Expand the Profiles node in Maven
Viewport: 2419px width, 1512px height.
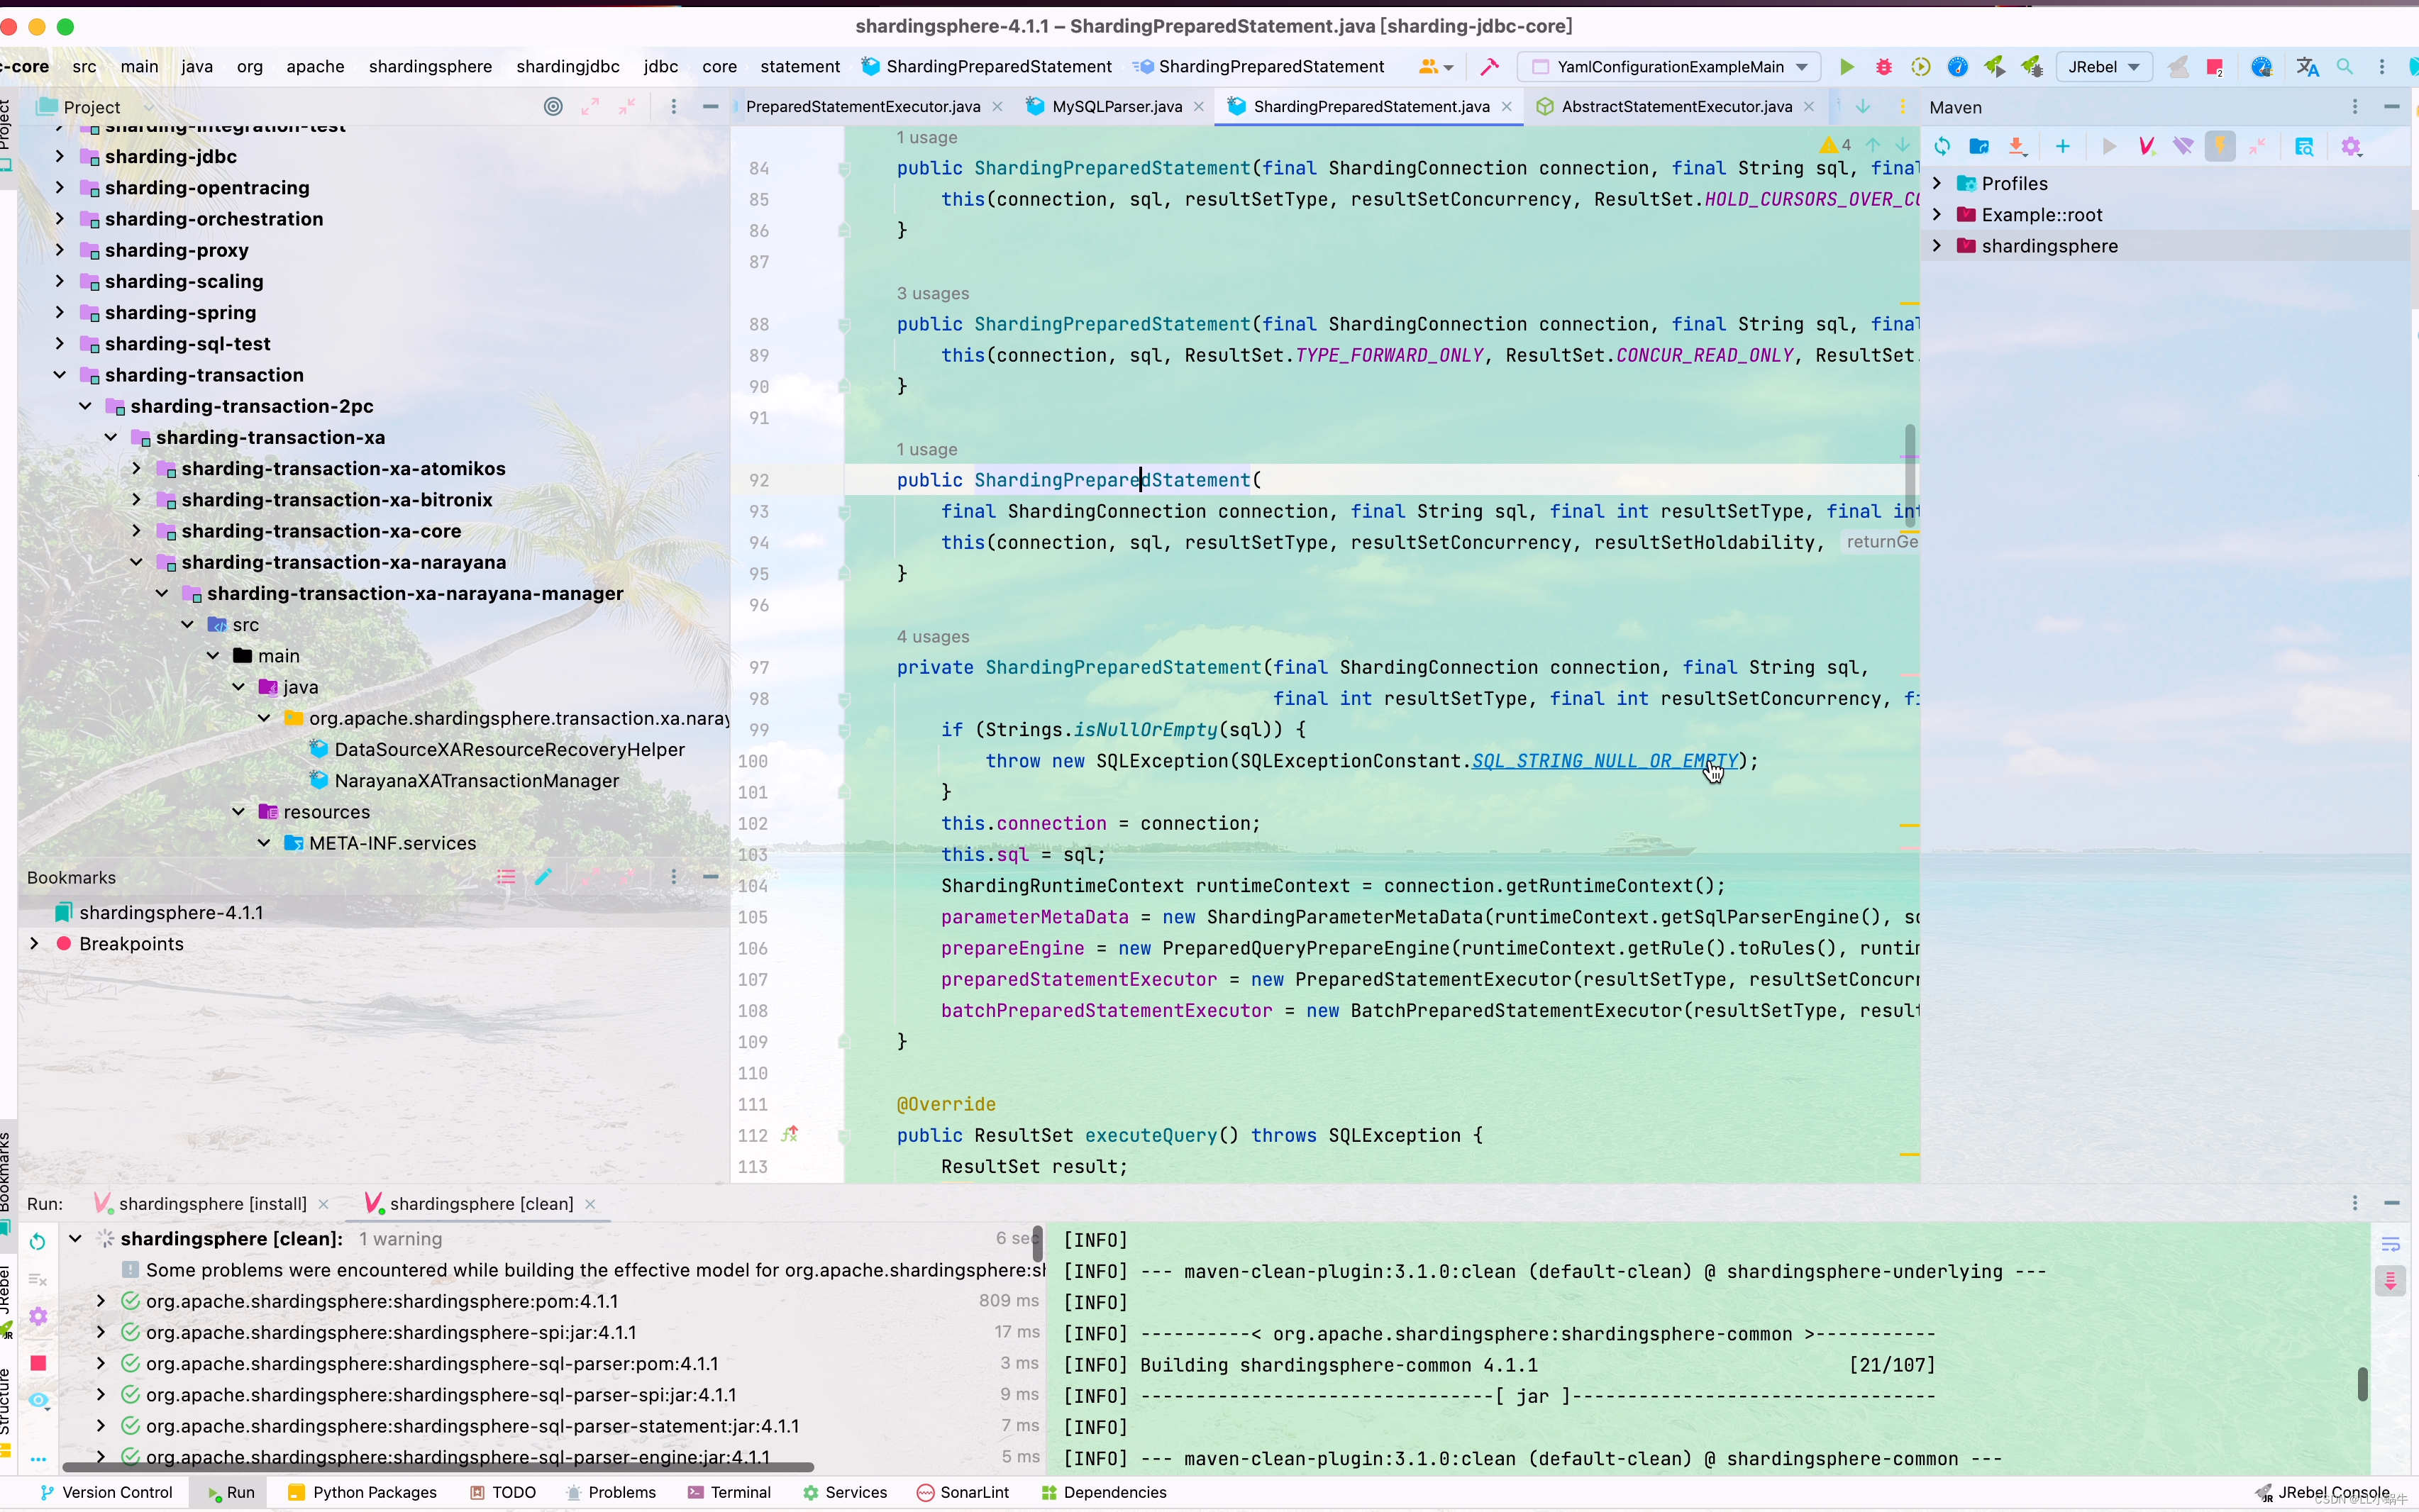pyautogui.click(x=1937, y=183)
